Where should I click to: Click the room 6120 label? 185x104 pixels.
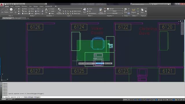[x=167, y=27]
